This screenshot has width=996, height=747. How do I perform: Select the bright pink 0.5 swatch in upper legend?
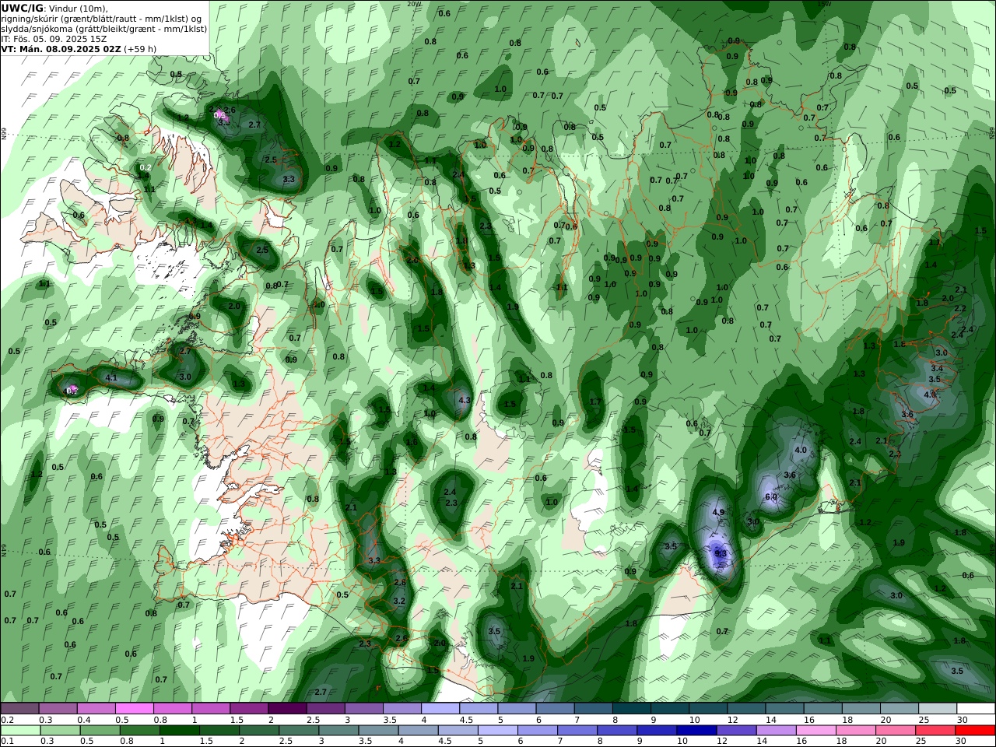pos(134,708)
